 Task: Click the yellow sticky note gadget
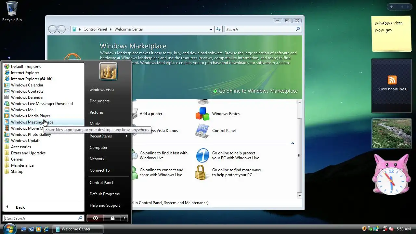(x=391, y=34)
